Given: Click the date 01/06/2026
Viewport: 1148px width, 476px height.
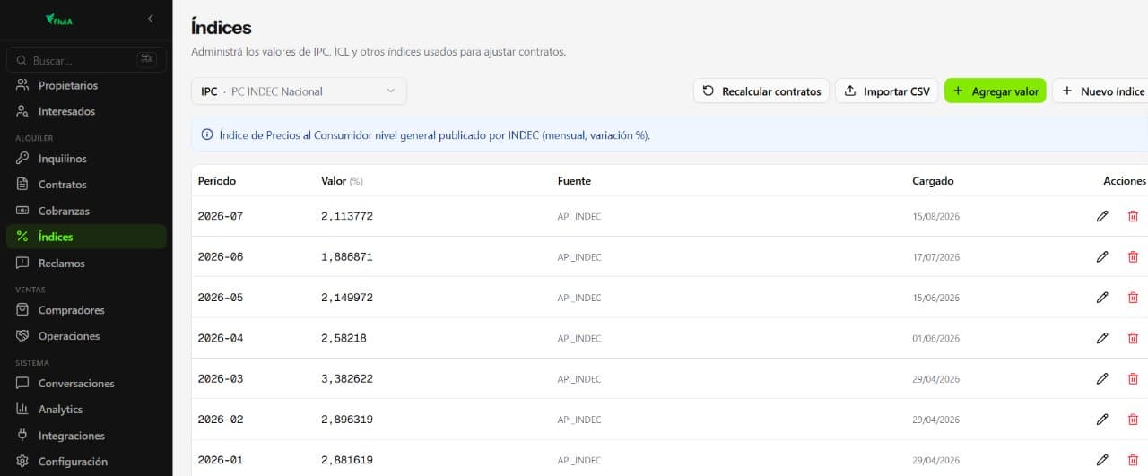Looking at the screenshot, I should (935, 338).
